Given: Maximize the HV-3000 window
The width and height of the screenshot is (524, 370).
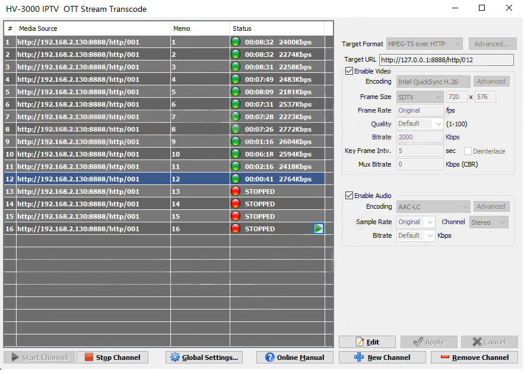Looking at the screenshot, I should pos(482,8).
